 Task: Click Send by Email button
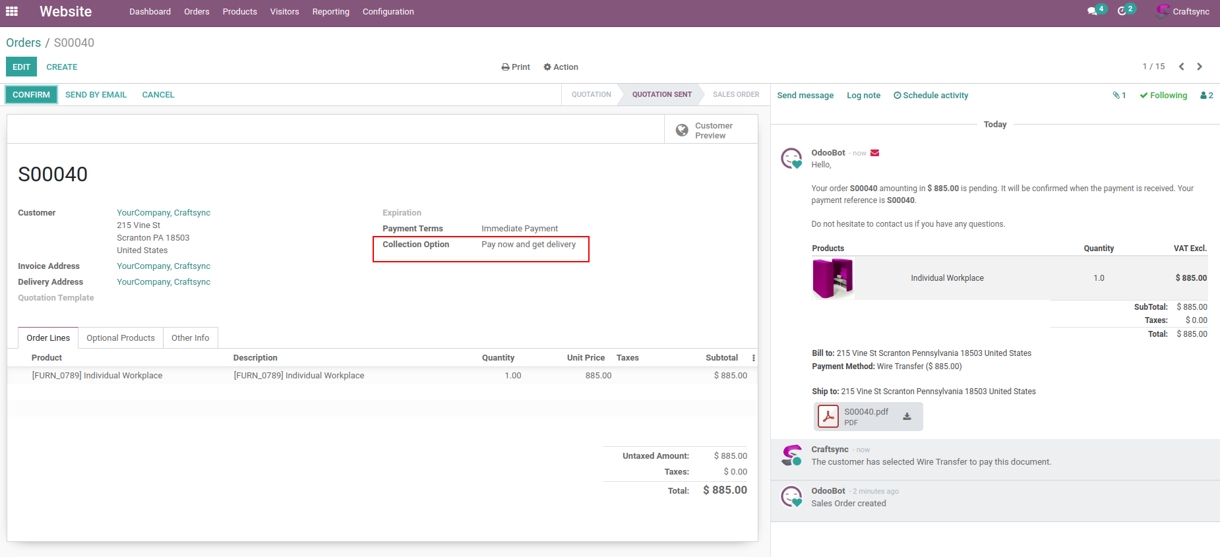96,95
